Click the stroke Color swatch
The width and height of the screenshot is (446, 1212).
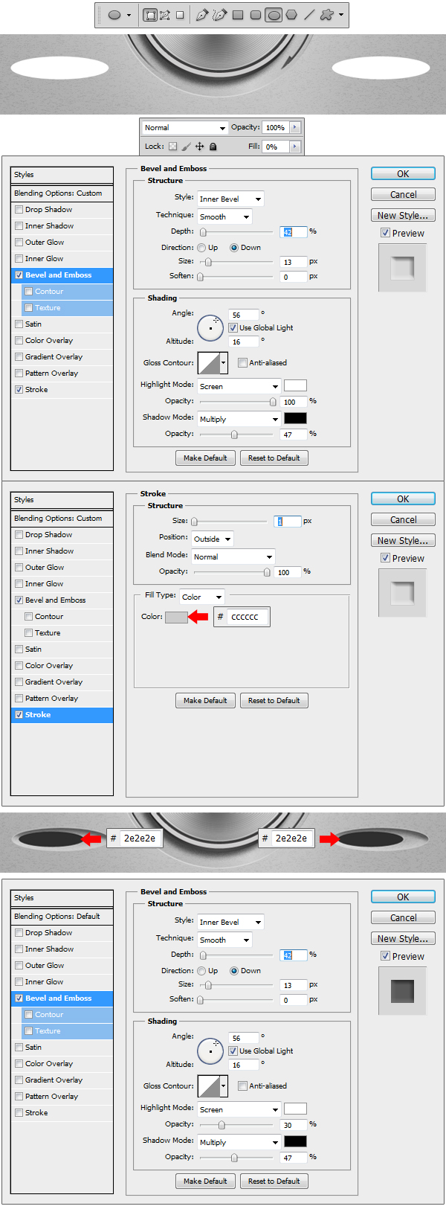point(176,617)
